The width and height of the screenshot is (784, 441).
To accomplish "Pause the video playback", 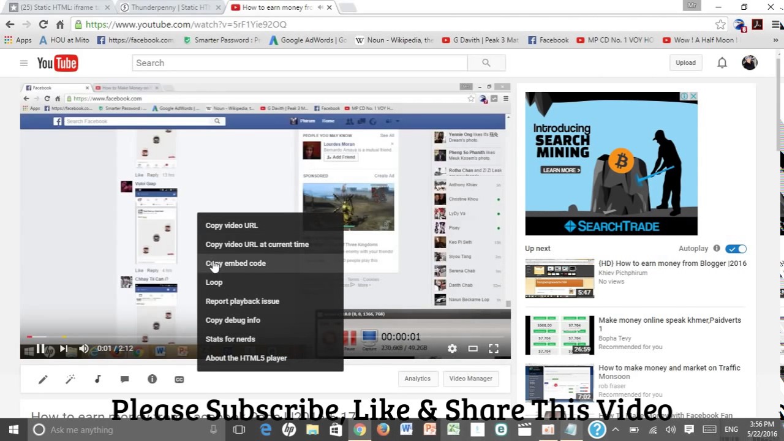I will tap(40, 349).
